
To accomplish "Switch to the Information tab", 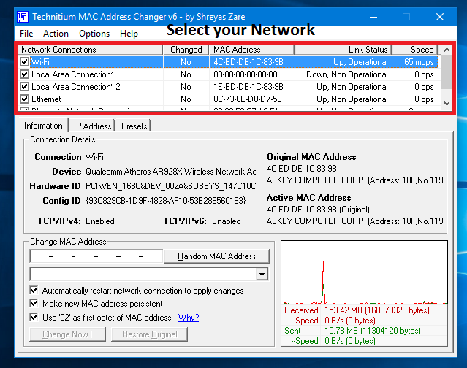I will pos(43,126).
